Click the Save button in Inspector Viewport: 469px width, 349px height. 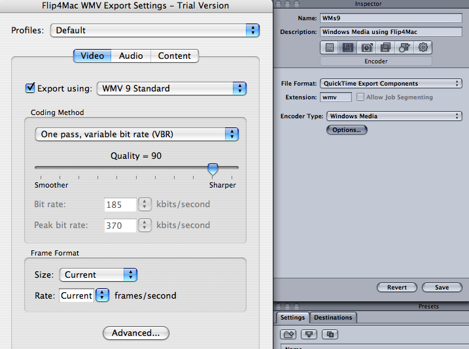tap(442, 287)
